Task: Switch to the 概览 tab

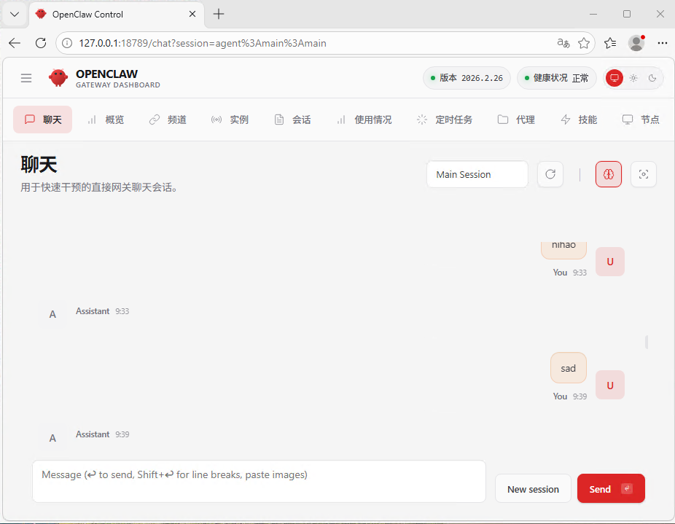Action: pyautogui.click(x=106, y=120)
